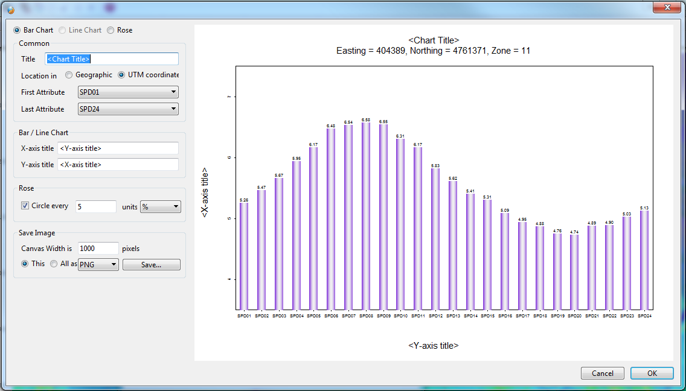The image size is (686, 391).
Task: Open the PNG image format dropdown
Action: click(98, 265)
